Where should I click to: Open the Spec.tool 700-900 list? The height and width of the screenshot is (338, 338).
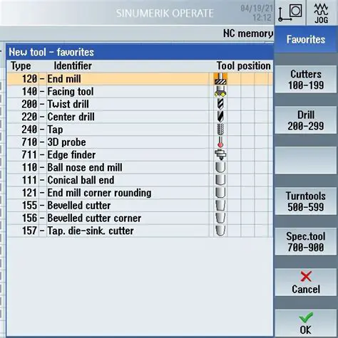(306, 242)
